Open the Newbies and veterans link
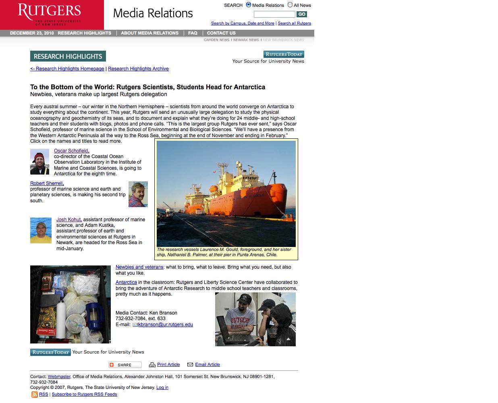The width and height of the screenshot is (498, 403). click(x=139, y=267)
